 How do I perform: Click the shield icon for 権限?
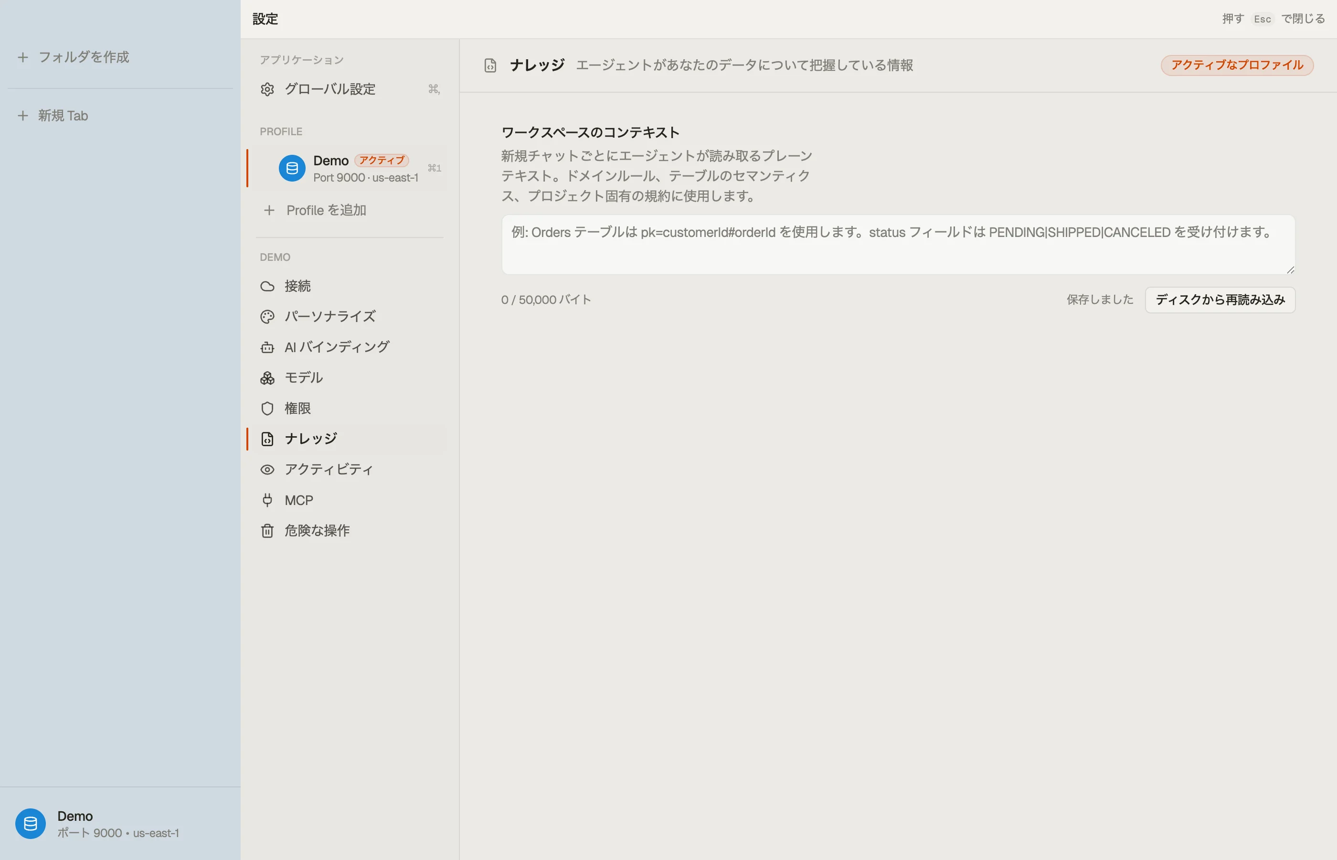(x=267, y=409)
